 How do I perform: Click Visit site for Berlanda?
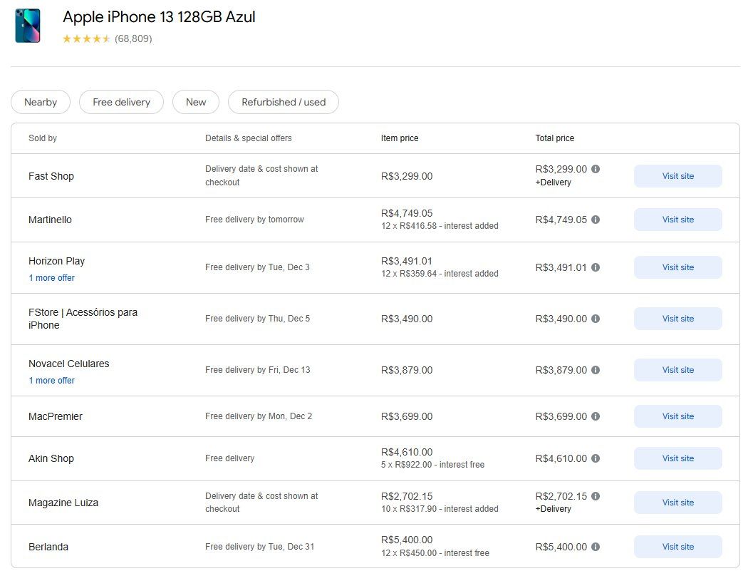[x=678, y=547]
